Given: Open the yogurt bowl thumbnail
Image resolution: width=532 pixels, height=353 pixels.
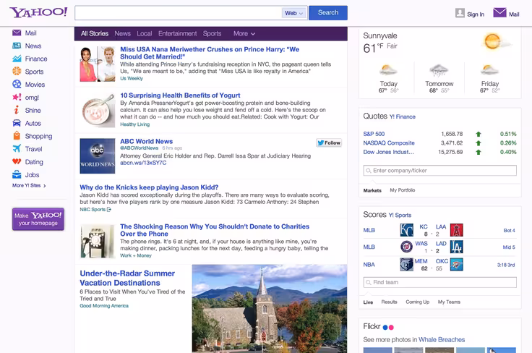Looking at the screenshot, I should [x=98, y=110].
